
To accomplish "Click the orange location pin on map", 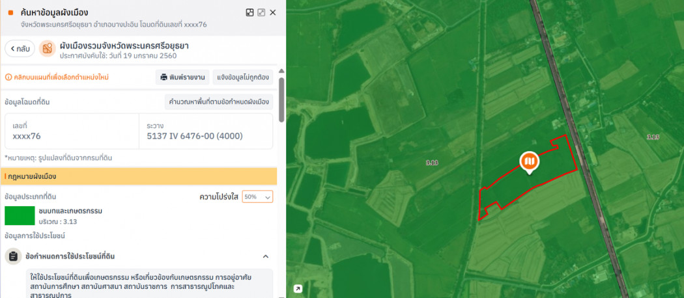I will click(x=529, y=161).
